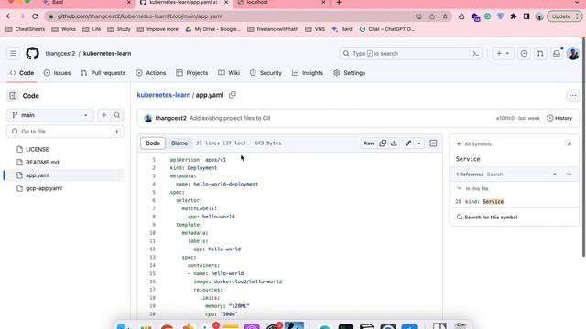Open the Pull requests tab
586x329 pixels.
[103, 73]
